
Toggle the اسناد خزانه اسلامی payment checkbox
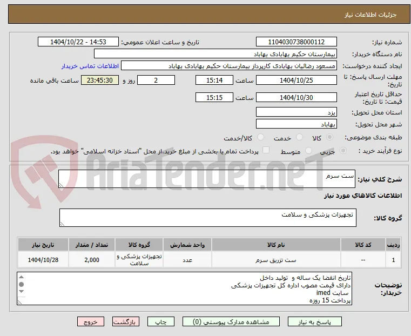(x=266, y=150)
